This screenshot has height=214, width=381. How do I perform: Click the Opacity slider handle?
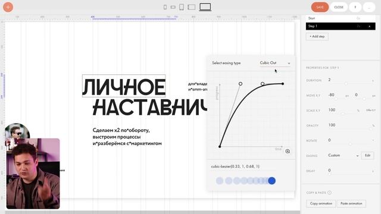(371, 128)
